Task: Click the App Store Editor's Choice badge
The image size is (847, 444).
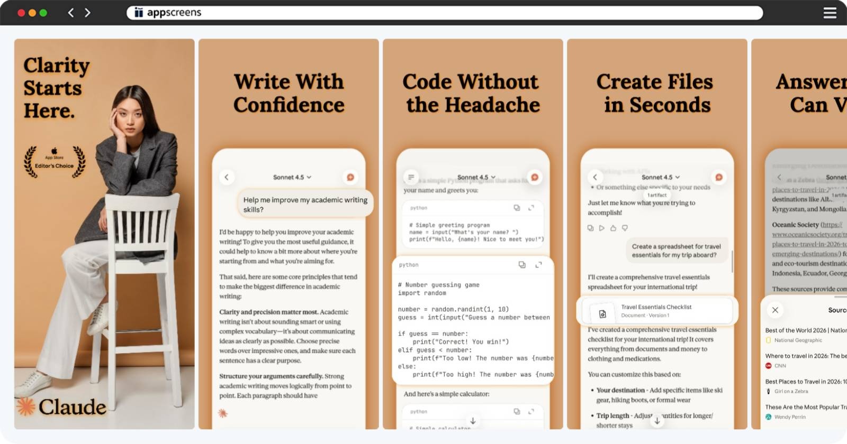Action: coord(55,161)
